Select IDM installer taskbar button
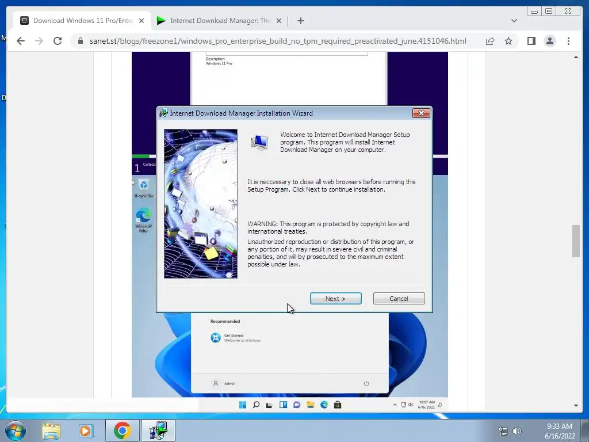589x442 pixels. (x=158, y=430)
